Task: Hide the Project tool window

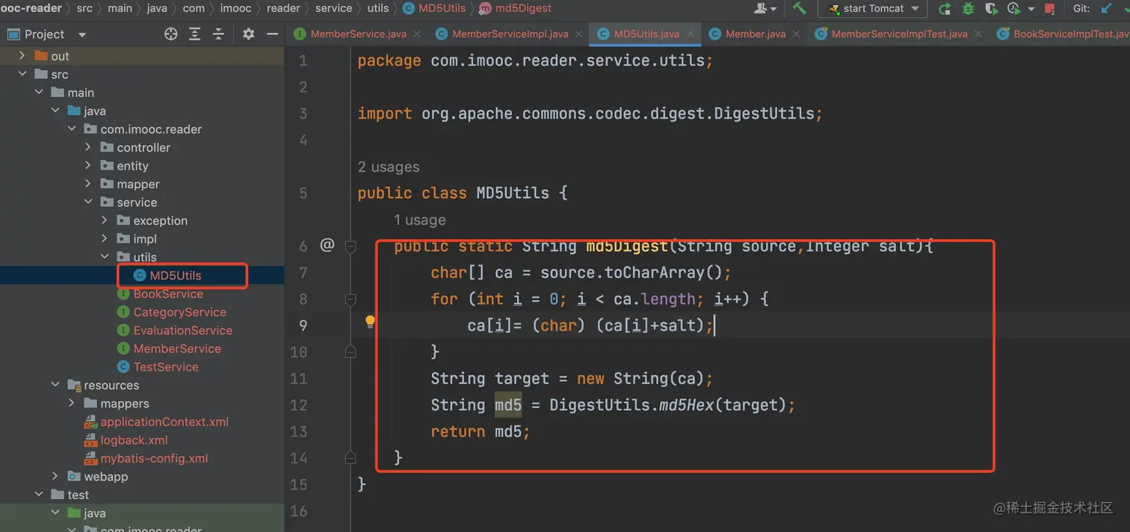Action: [x=272, y=34]
